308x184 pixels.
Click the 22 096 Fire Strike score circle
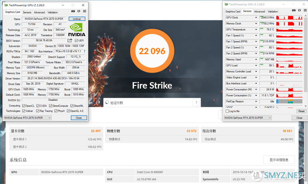[152, 51]
